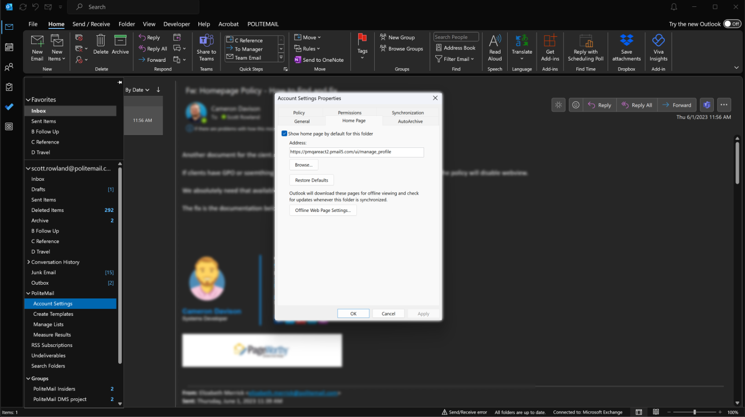Open the Tasks clipboard icon in the left rail
The image size is (745, 417).
click(x=9, y=87)
